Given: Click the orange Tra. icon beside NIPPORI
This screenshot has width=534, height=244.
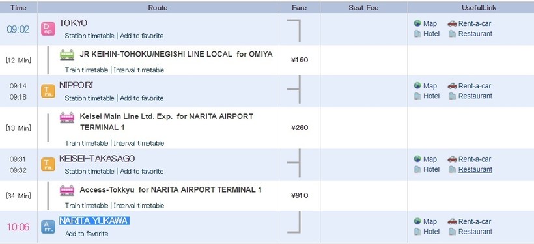Looking at the screenshot, I should pos(48,91).
